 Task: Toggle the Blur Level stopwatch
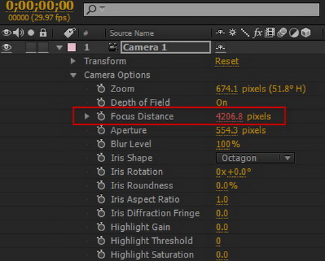(101, 144)
